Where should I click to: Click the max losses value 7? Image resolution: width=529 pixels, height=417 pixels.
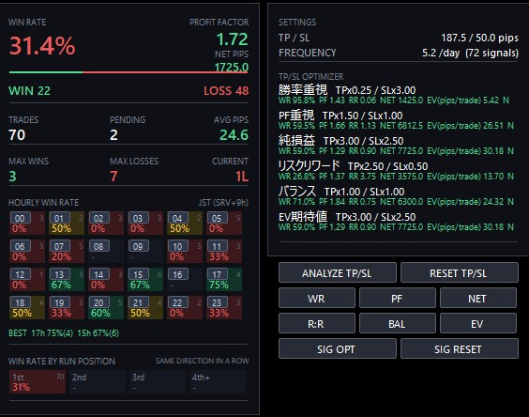113,177
